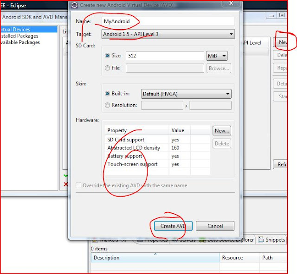Click the Path column header in Eclipse
297x274 pixels.
(273, 257)
